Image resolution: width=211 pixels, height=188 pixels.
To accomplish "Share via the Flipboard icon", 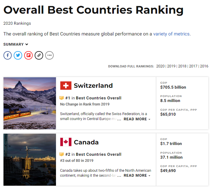I will coord(28,55).
